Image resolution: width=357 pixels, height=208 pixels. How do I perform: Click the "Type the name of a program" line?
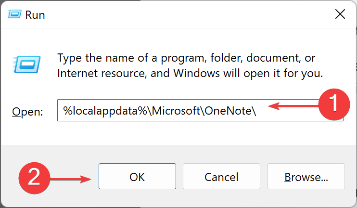186,58
